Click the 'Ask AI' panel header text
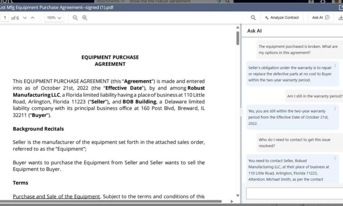The height and width of the screenshot is (206, 343). [x=255, y=31]
